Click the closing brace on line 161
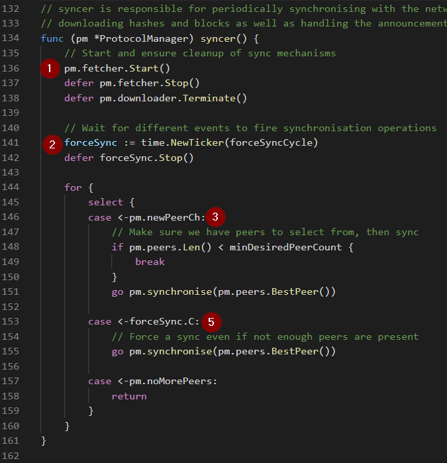Viewport: 447px width, 463px height. point(44,441)
